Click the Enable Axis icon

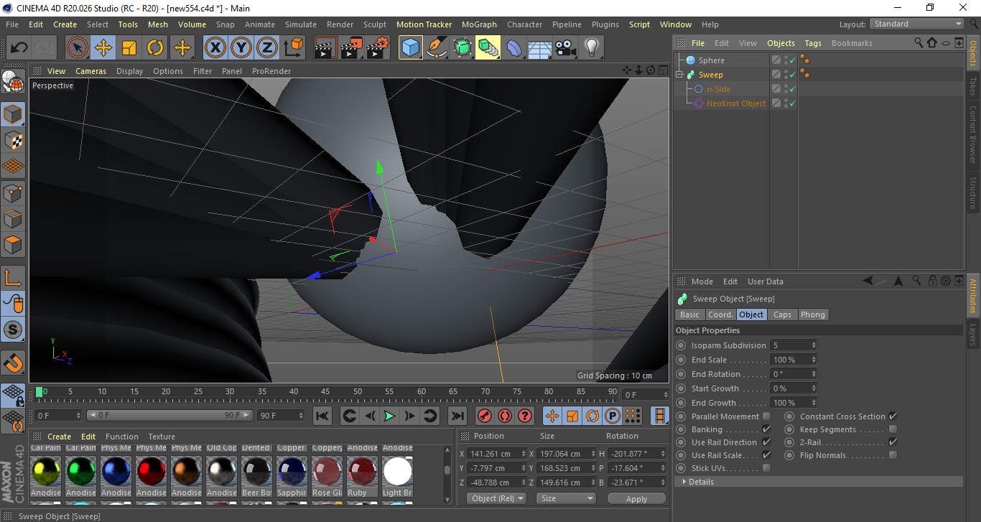click(13, 277)
